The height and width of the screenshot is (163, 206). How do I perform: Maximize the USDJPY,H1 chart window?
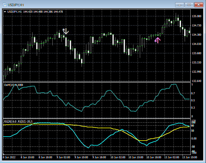tap(189, 4)
